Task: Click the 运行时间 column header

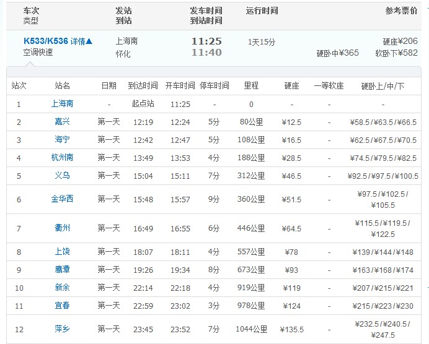Action: coord(262,11)
